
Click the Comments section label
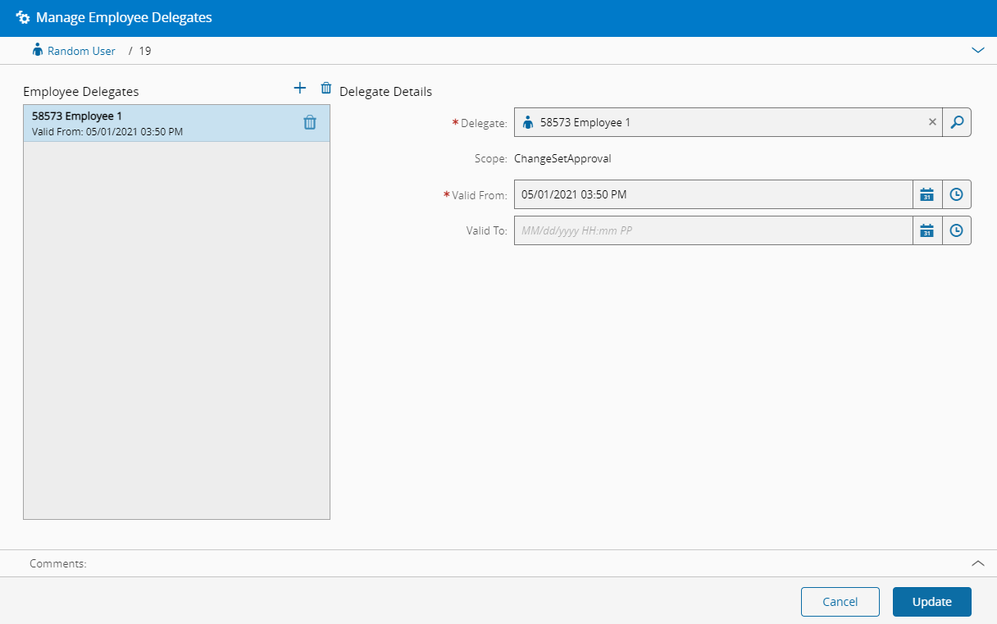coord(58,564)
